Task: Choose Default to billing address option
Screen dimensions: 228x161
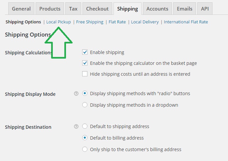Action: (x=85, y=138)
